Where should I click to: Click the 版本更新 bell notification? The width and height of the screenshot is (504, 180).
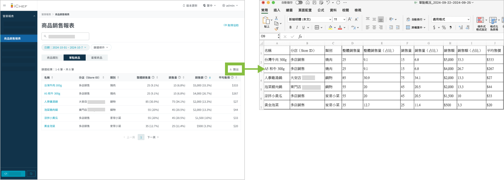point(190,6)
